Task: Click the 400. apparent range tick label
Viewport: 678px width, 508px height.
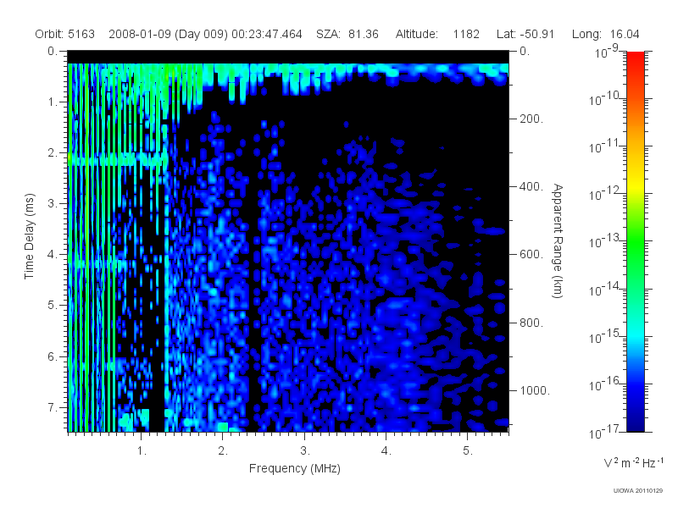Action: click(x=531, y=186)
